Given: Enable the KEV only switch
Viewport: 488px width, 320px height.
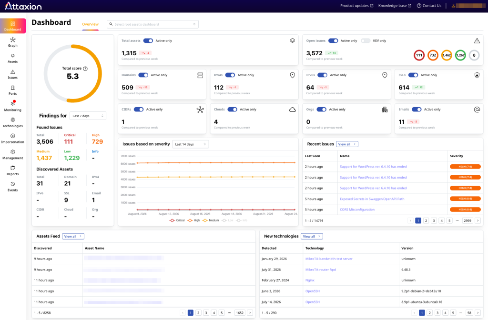Looking at the screenshot, I should tap(366, 41).
